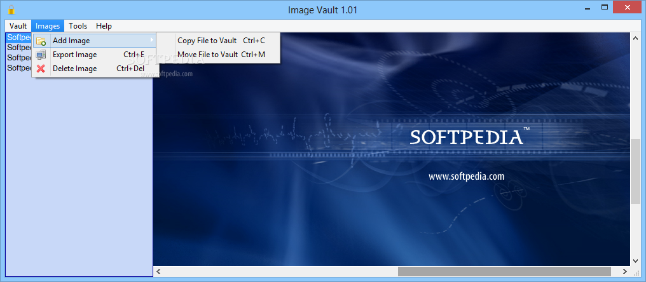This screenshot has width=646, height=282.
Task: Select Move File to Vault
Action: tap(218, 55)
